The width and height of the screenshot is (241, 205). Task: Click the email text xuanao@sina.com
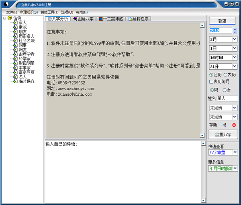pos(75,94)
